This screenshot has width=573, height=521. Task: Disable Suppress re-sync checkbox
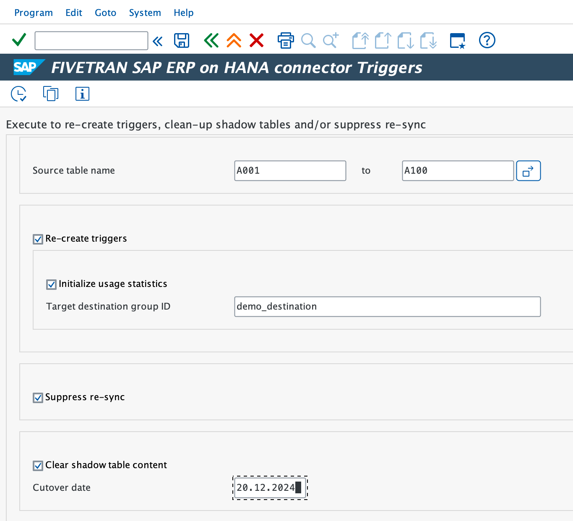click(x=38, y=398)
